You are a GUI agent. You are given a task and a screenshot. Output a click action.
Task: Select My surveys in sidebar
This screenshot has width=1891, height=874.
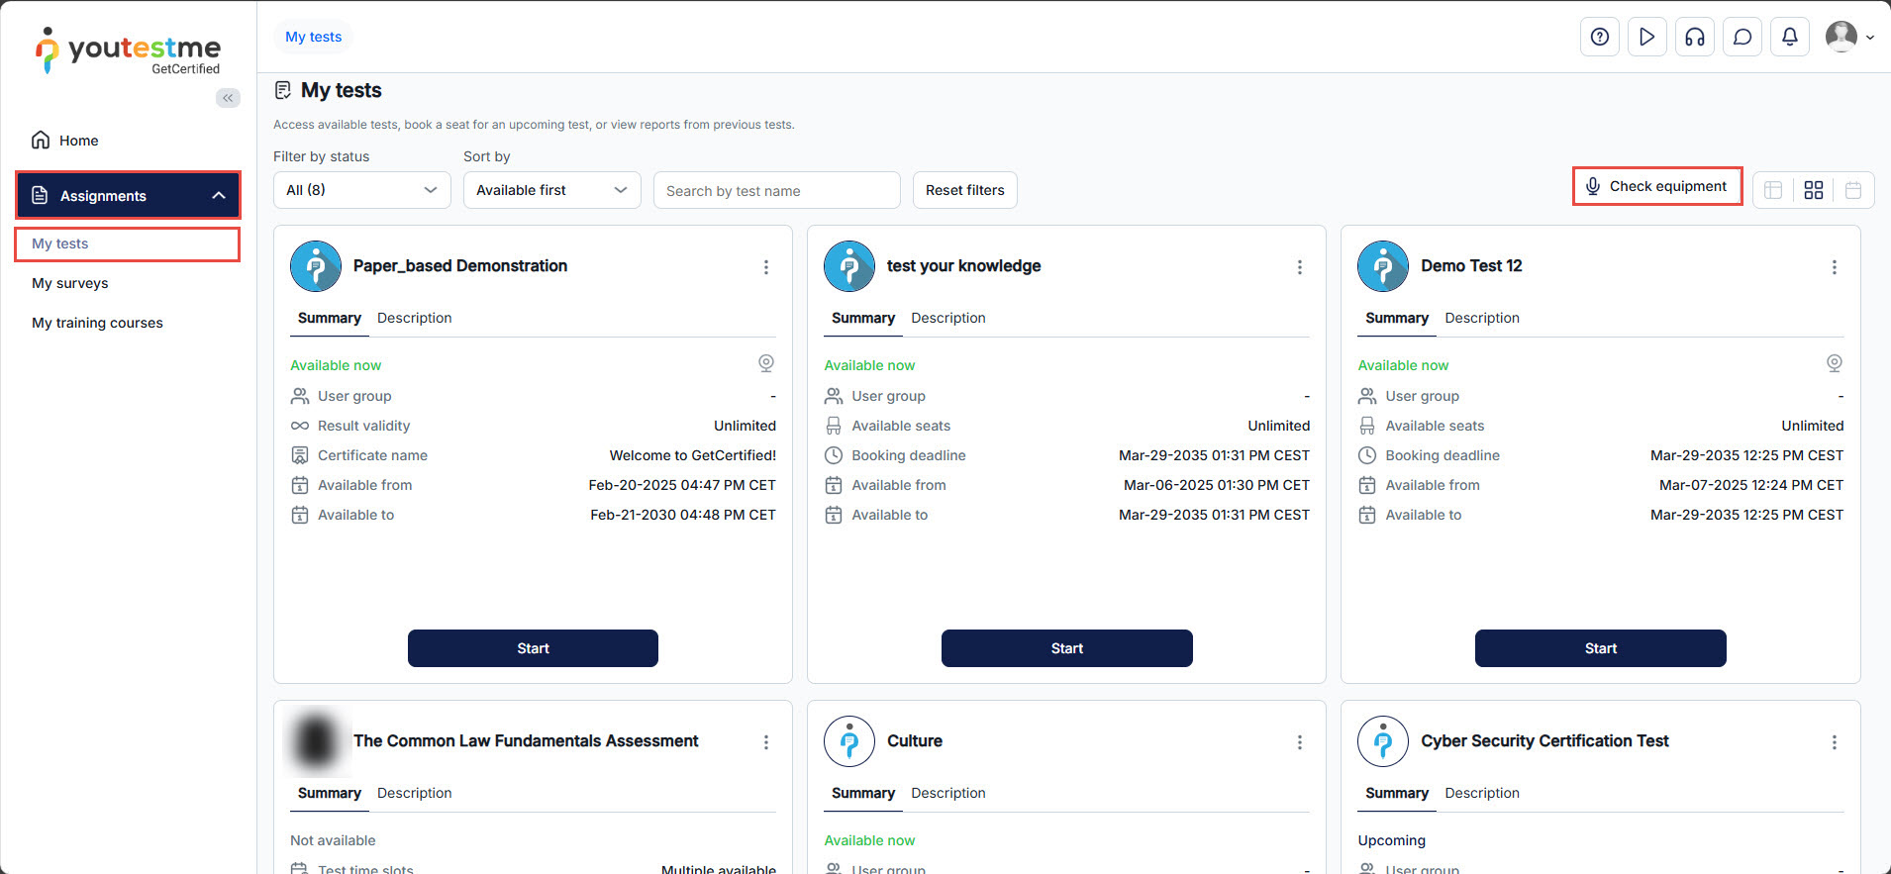(x=70, y=283)
